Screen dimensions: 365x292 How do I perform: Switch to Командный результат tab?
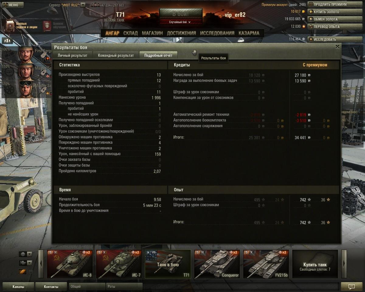pyautogui.click(x=116, y=55)
